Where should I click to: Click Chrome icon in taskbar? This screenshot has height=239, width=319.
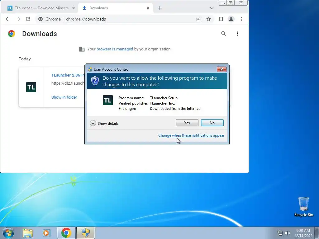click(66, 233)
